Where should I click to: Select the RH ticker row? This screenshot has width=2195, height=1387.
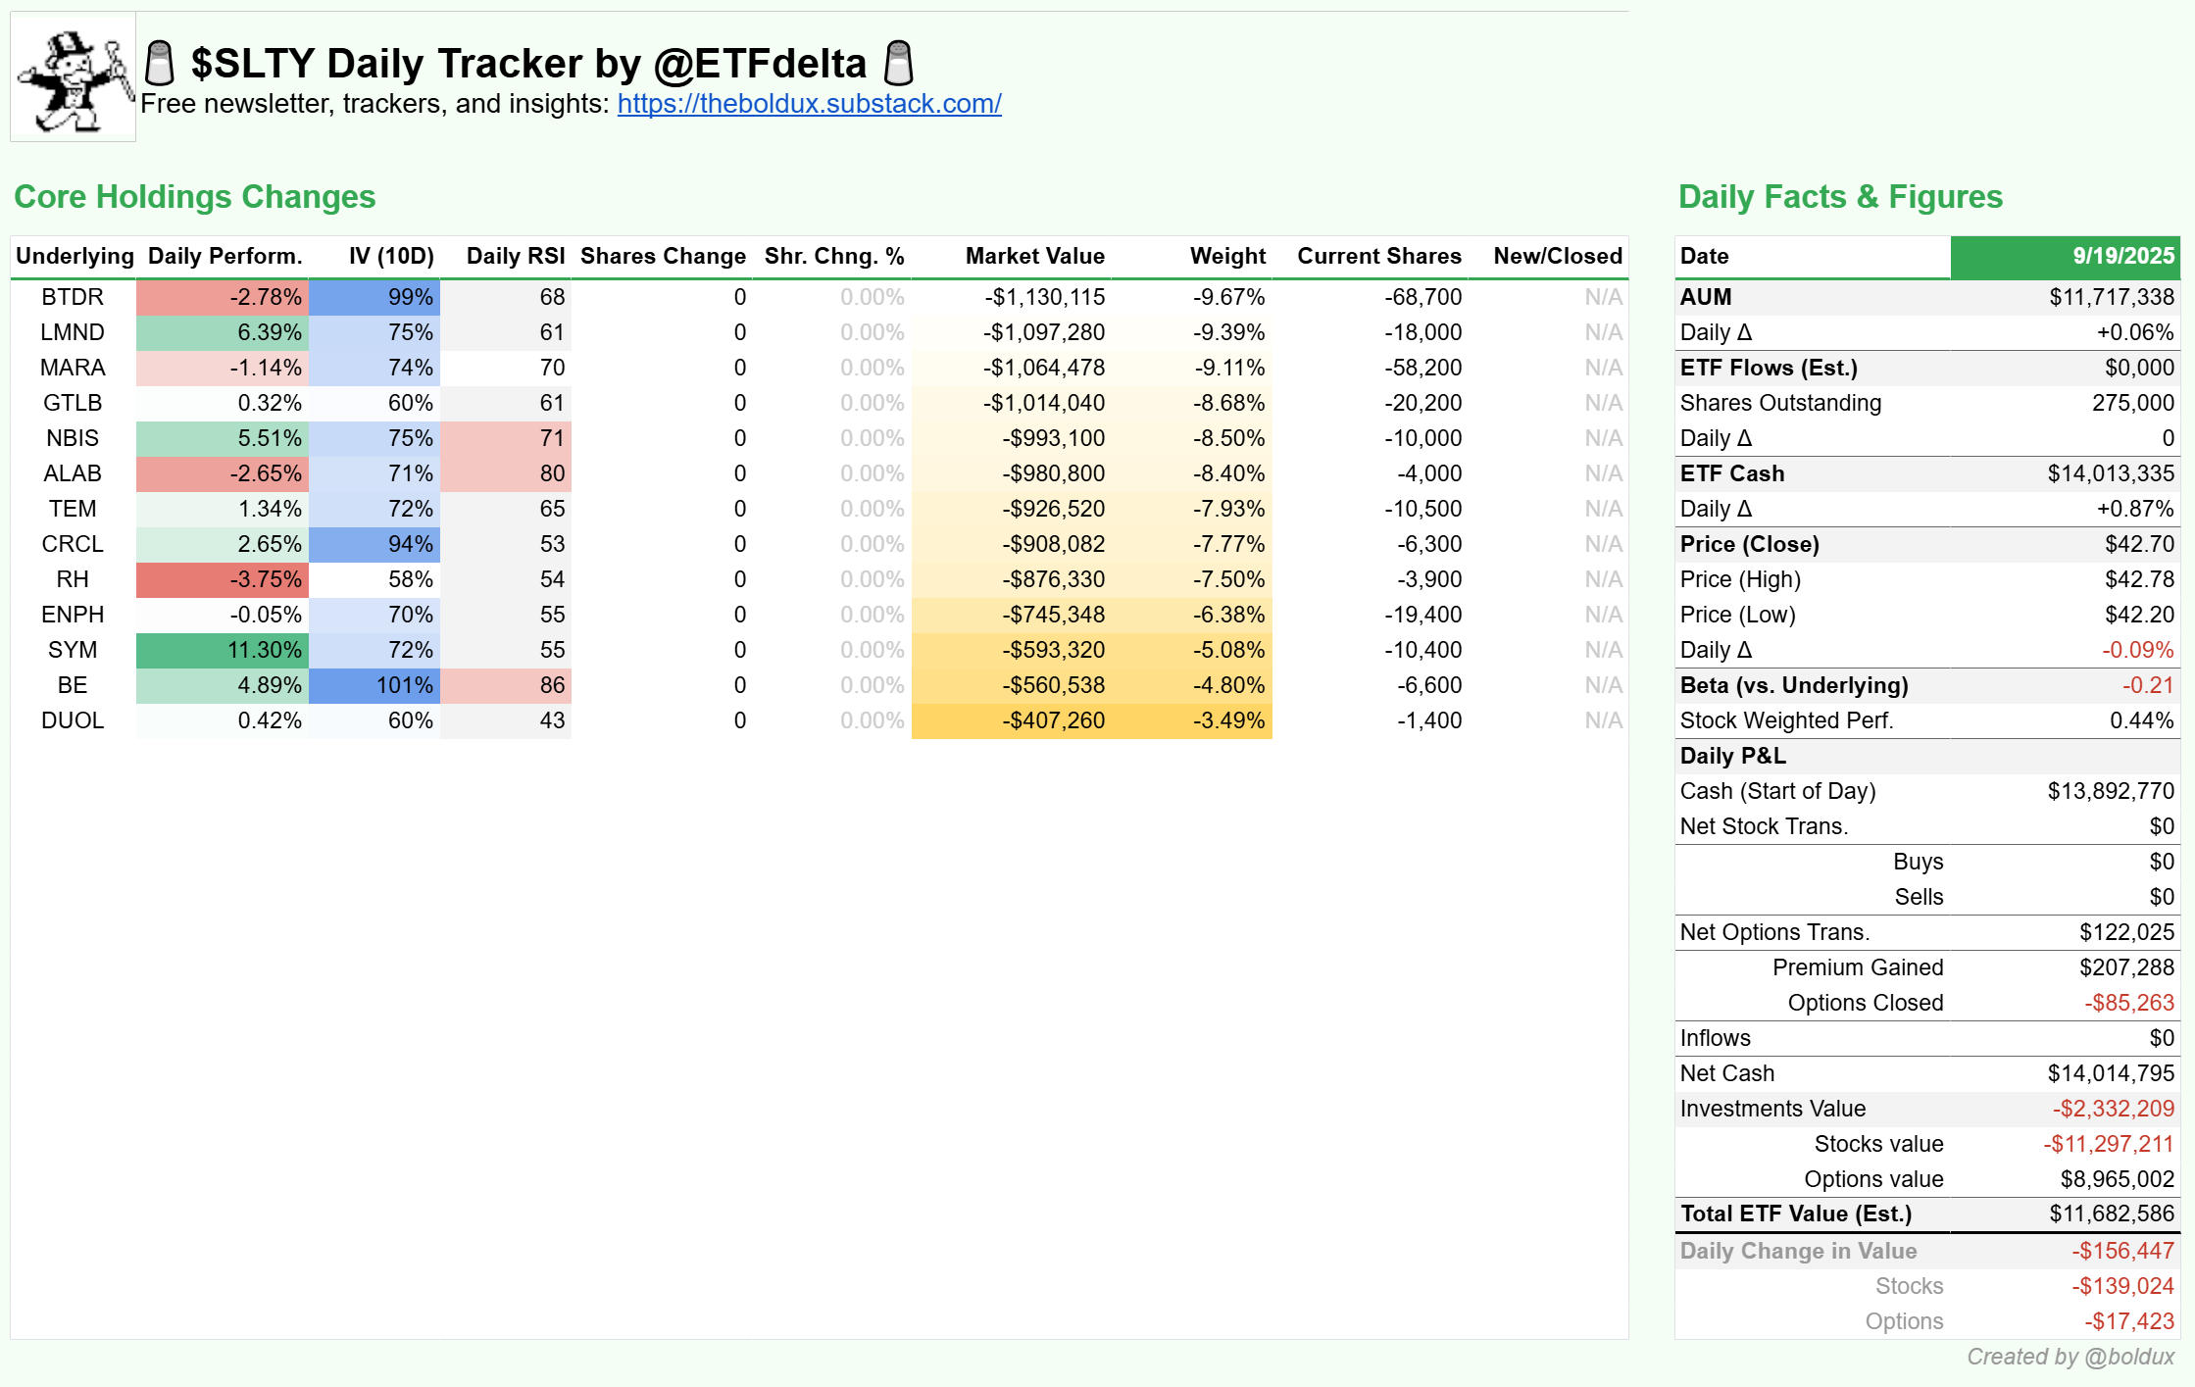[x=72, y=579]
